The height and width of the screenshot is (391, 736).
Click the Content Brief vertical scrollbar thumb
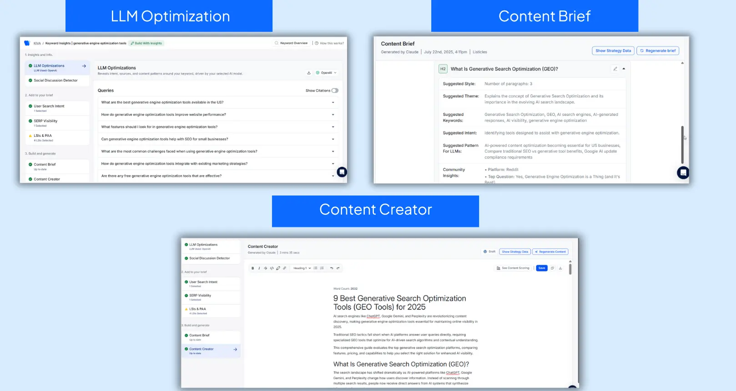tap(682, 145)
